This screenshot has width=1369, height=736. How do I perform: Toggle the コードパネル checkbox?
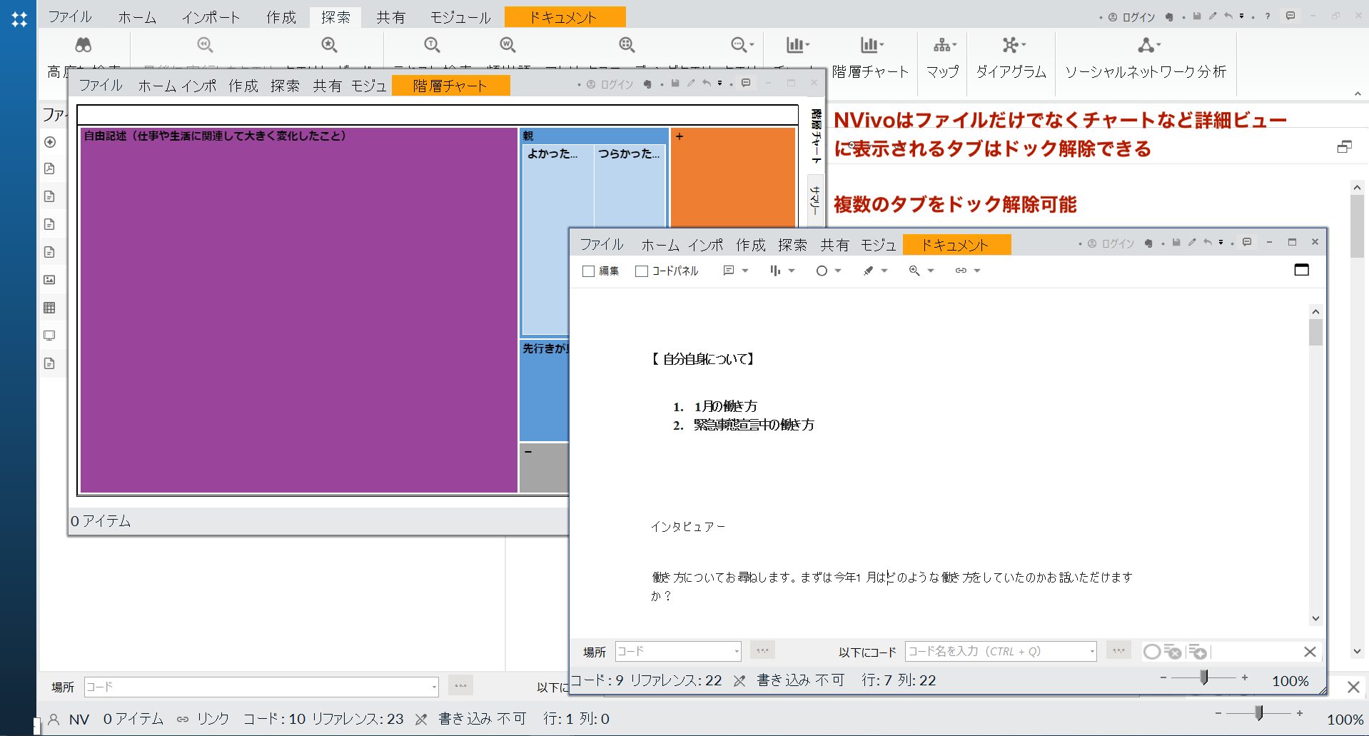click(642, 271)
